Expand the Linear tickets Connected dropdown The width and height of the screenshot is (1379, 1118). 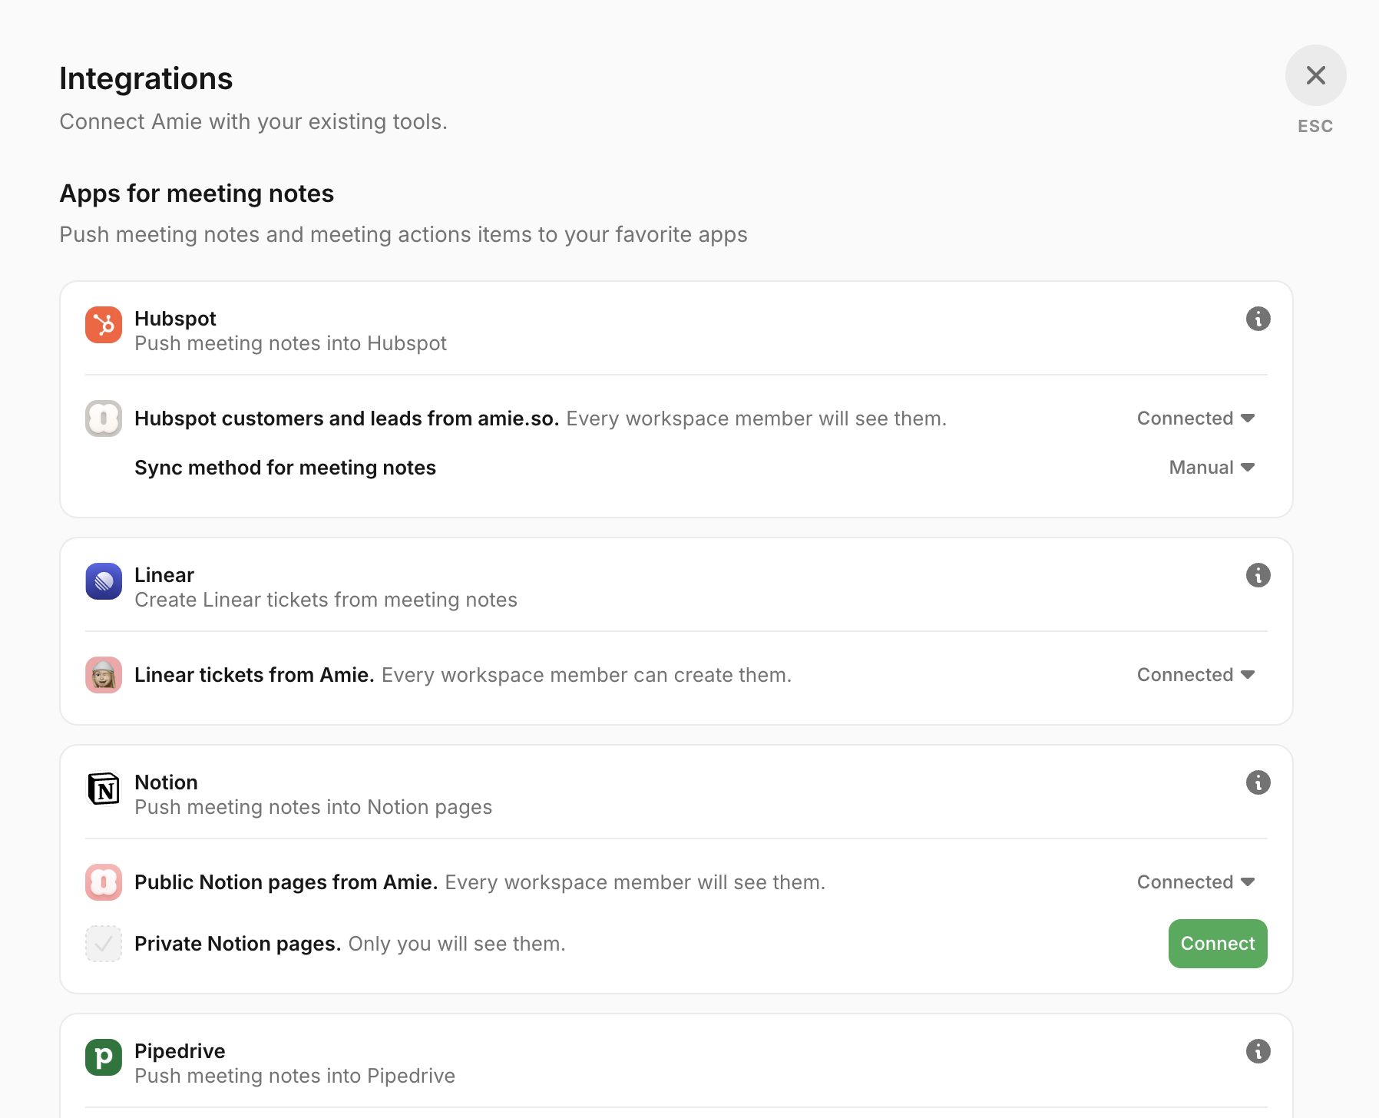[x=1195, y=675]
